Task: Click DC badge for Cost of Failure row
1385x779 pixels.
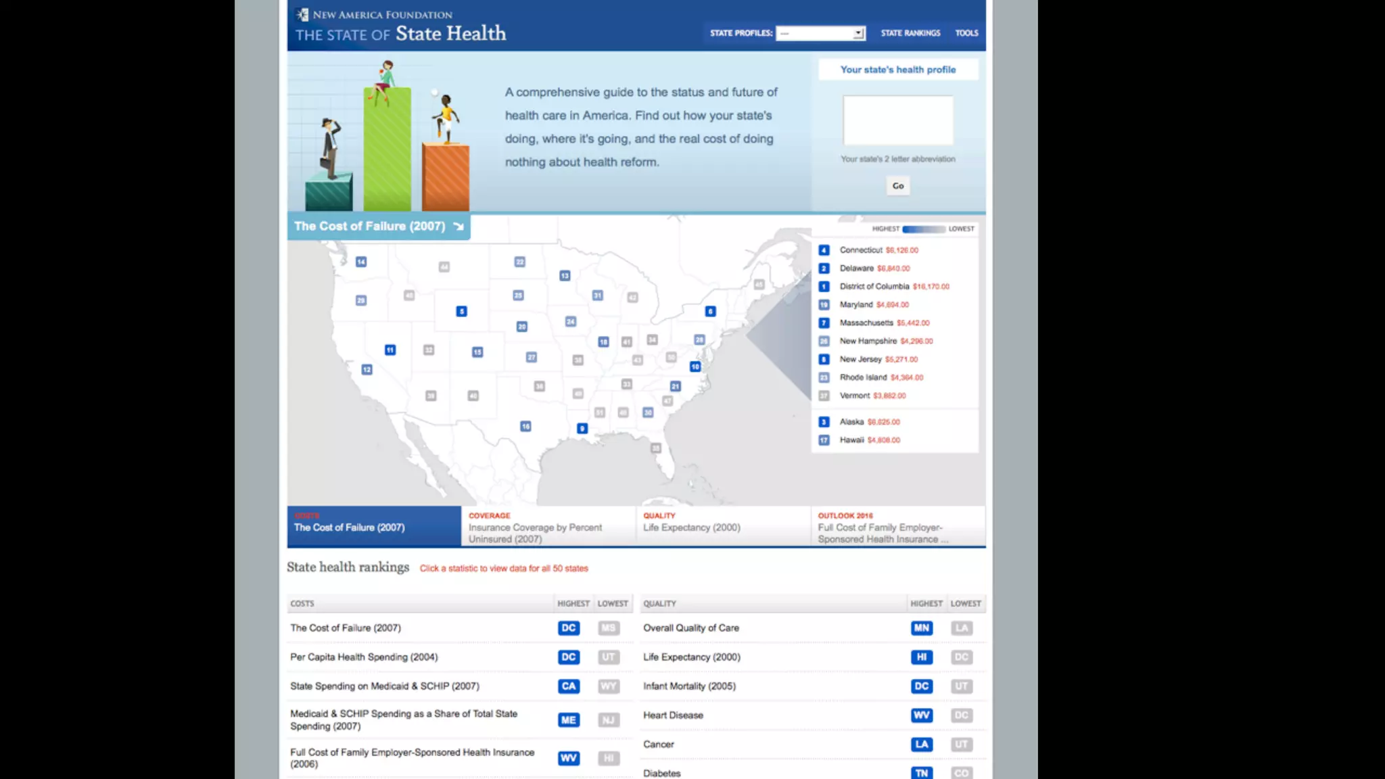Action: tap(568, 628)
